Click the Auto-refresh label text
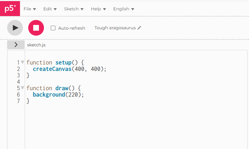The image size is (249, 149). [71, 28]
